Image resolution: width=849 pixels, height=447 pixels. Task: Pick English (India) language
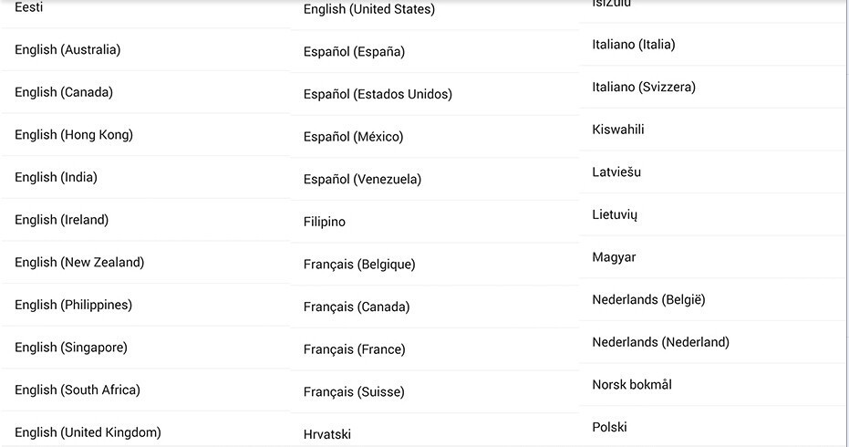tap(56, 177)
